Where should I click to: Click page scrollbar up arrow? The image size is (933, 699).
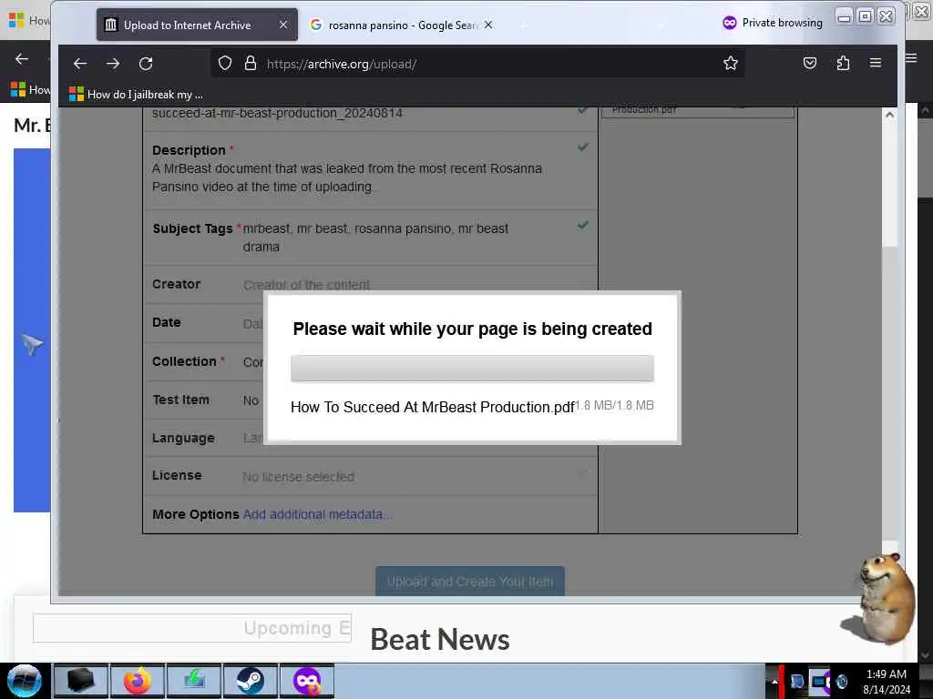[889, 115]
